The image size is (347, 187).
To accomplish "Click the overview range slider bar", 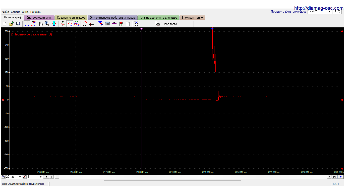I will point(172,180).
